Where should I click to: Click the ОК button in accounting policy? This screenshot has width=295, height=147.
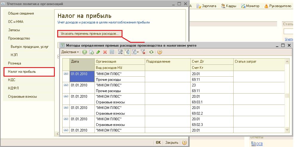tap(159, 143)
